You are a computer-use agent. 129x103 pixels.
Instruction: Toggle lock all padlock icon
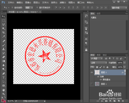pyautogui.click(x=107, y=67)
